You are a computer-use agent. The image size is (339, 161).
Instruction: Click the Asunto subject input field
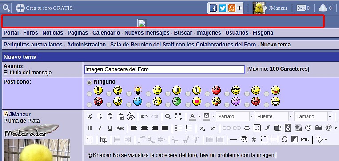coord(165,69)
